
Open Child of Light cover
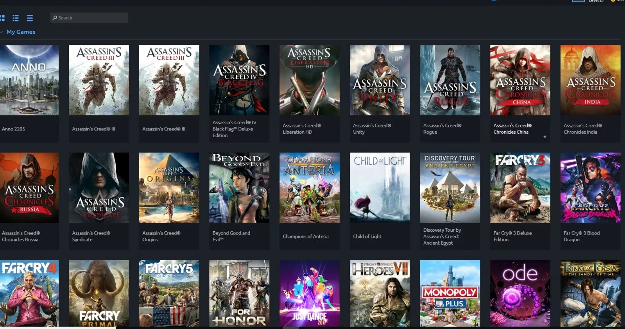pyautogui.click(x=380, y=188)
